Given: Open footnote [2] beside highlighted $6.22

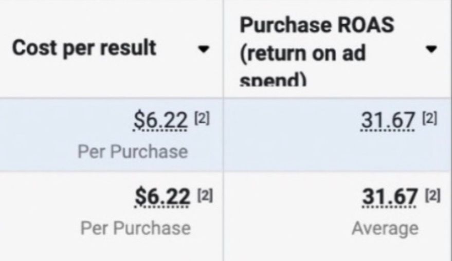Looking at the screenshot, I should 202,118.
